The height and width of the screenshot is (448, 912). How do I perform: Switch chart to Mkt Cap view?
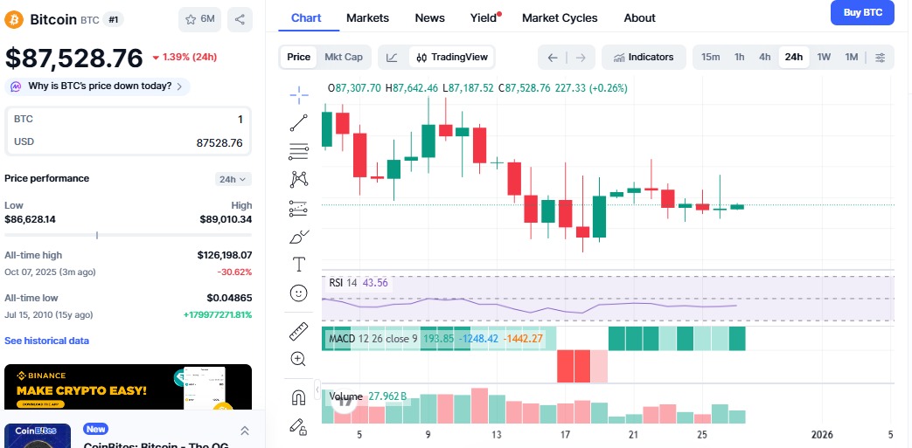[343, 57]
